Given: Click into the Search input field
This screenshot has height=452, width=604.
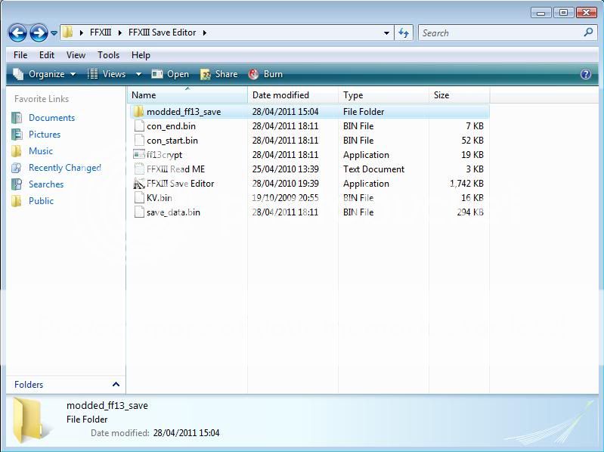Looking at the screenshot, I should (x=499, y=33).
